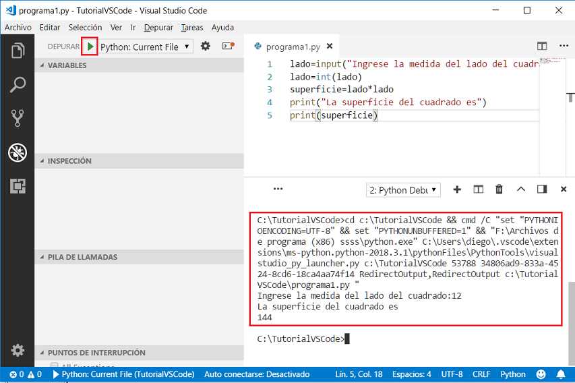
Task: Open the Manage gear in activity bar
Action: [18, 351]
